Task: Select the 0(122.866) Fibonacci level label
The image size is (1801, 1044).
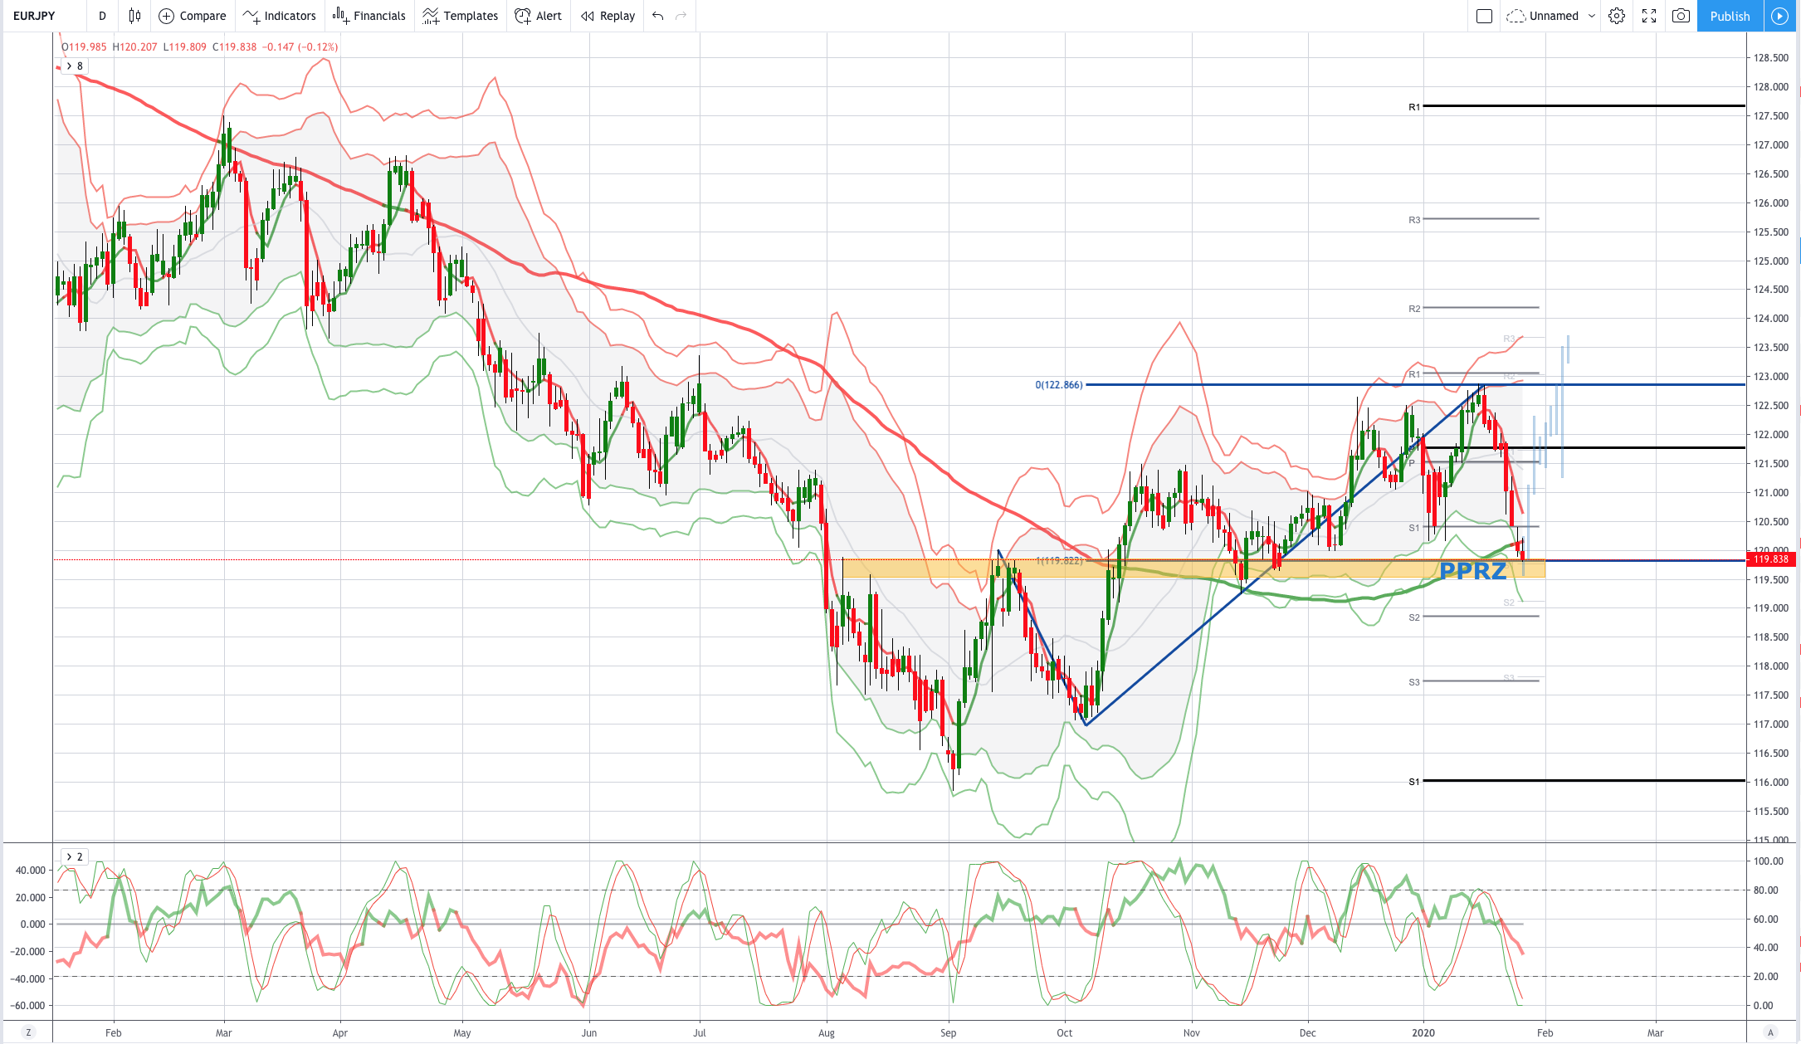Action: coord(1059,385)
